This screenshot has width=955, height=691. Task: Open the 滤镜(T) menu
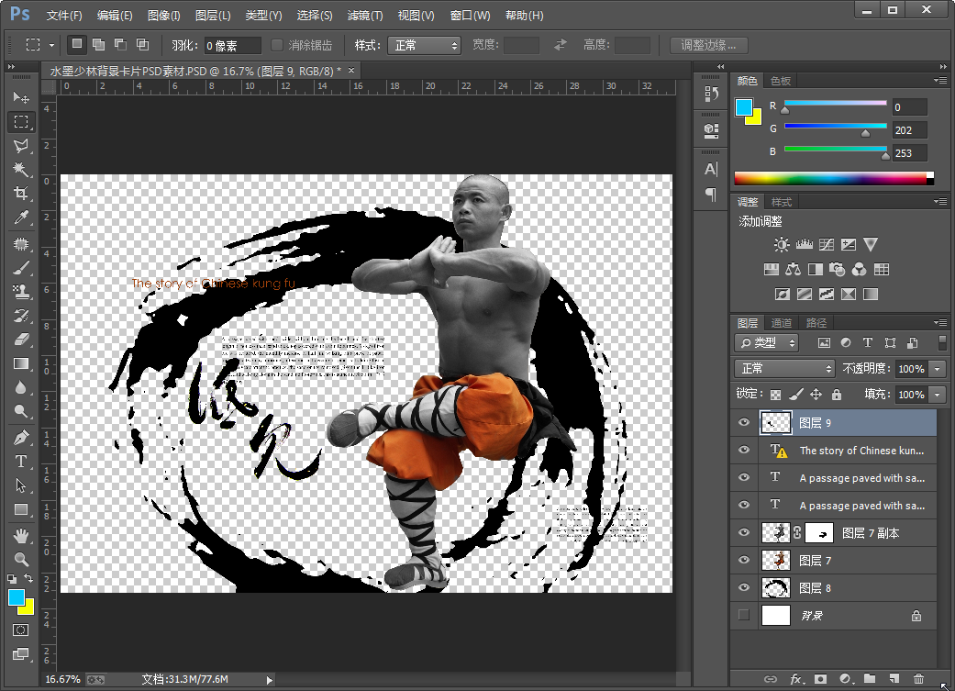click(x=365, y=16)
